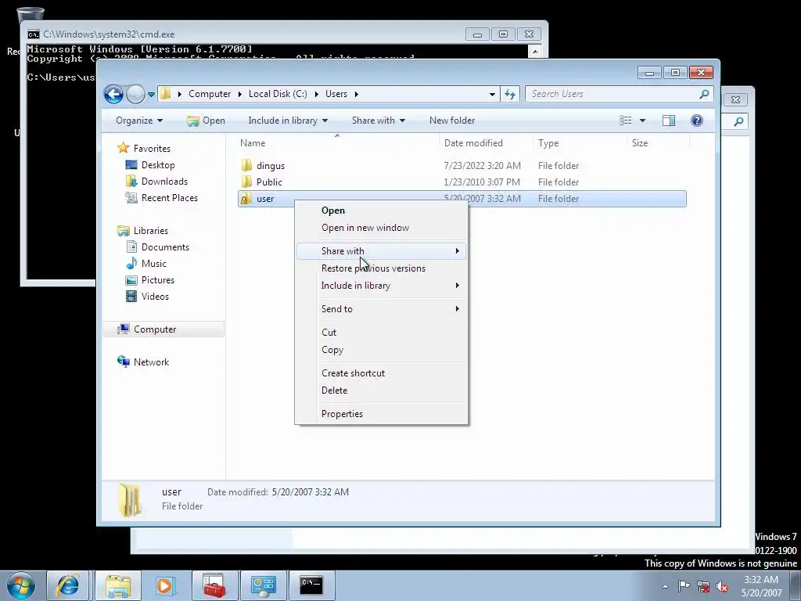The image size is (801, 601).
Task: Expand Include in library context submenu
Action: [x=381, y=286]
